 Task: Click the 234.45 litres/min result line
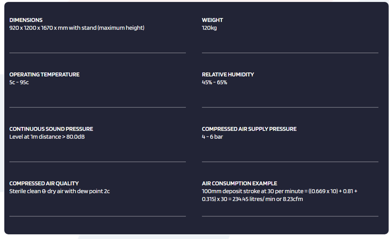pyautogui.click(x=252, y=199)
